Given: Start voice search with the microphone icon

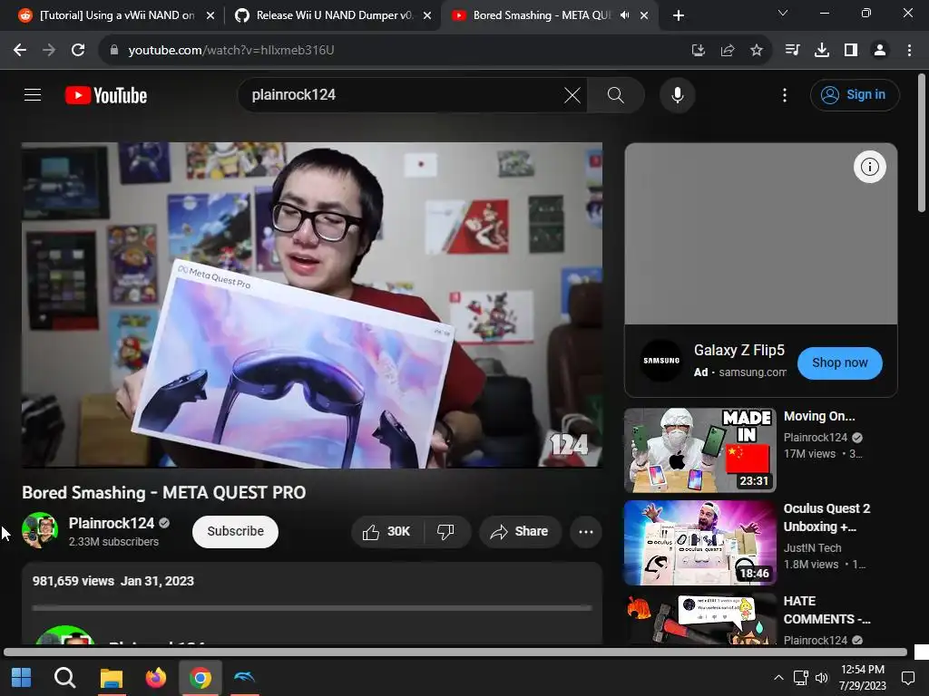Looking at the screenshot, I should point(677,94).
